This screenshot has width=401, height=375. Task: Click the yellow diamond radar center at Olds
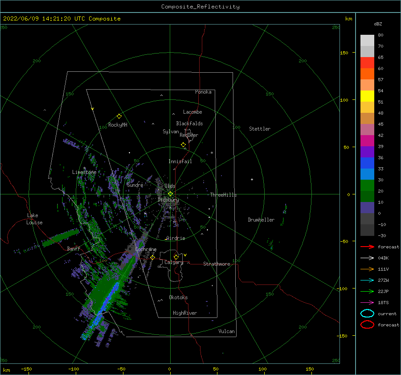point(170,194)
